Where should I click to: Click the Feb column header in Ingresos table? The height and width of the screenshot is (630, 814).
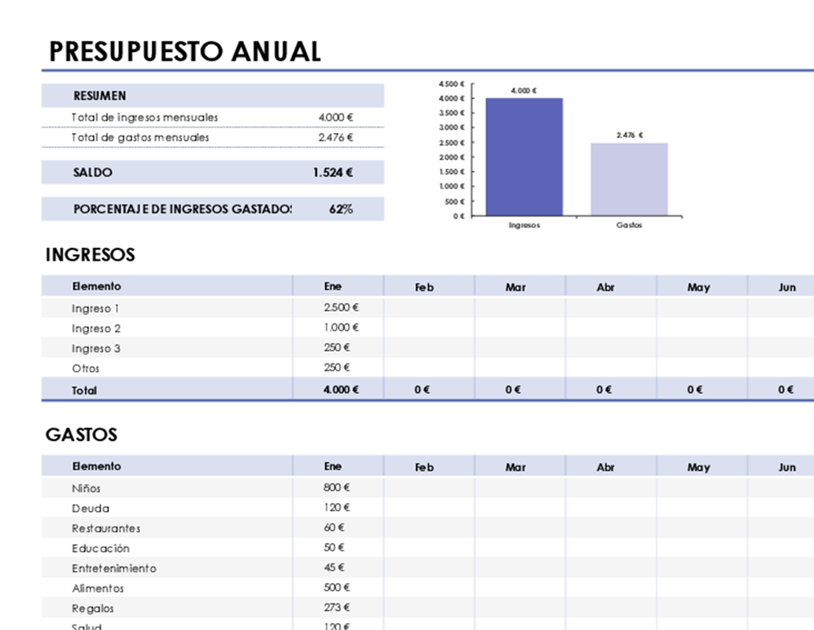[424, 287]
